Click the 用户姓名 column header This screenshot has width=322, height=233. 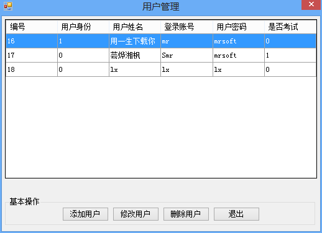coord(135,27)
